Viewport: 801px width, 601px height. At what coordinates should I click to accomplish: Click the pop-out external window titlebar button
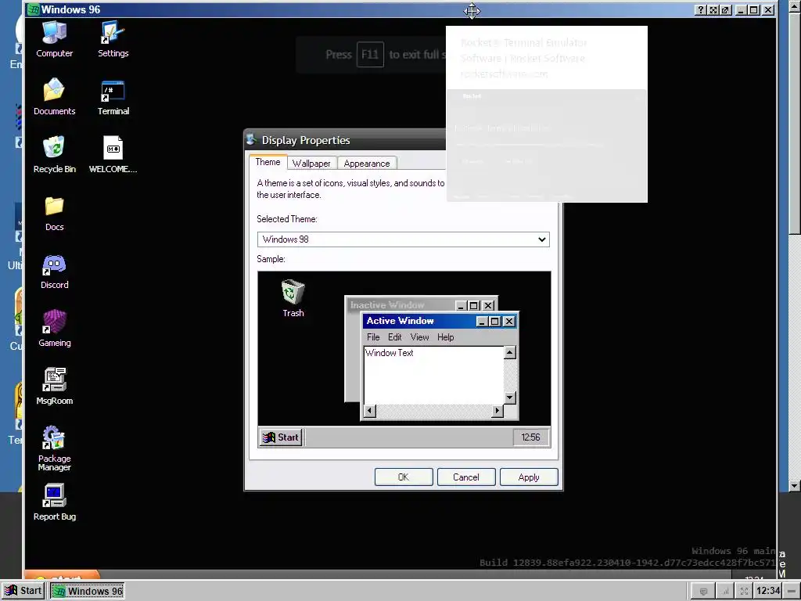(725, 9)
